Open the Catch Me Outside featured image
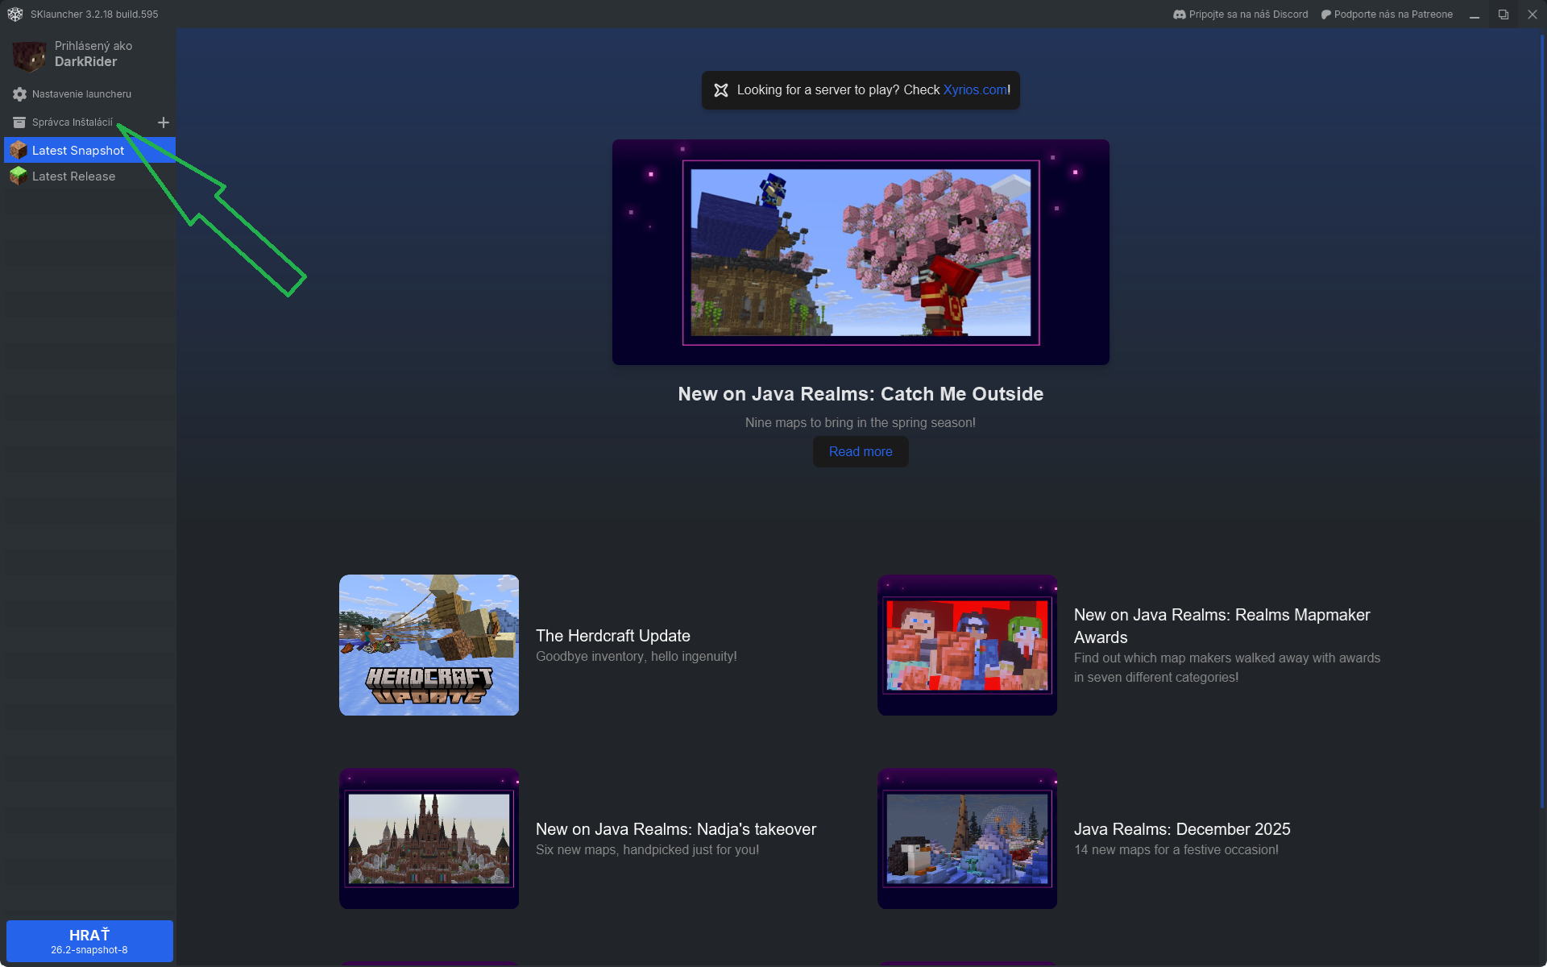 (861, 252)
